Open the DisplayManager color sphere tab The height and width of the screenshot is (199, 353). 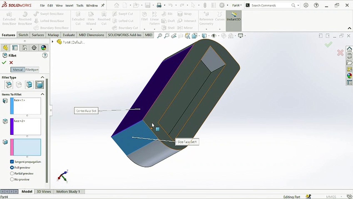tap(43, 48)
